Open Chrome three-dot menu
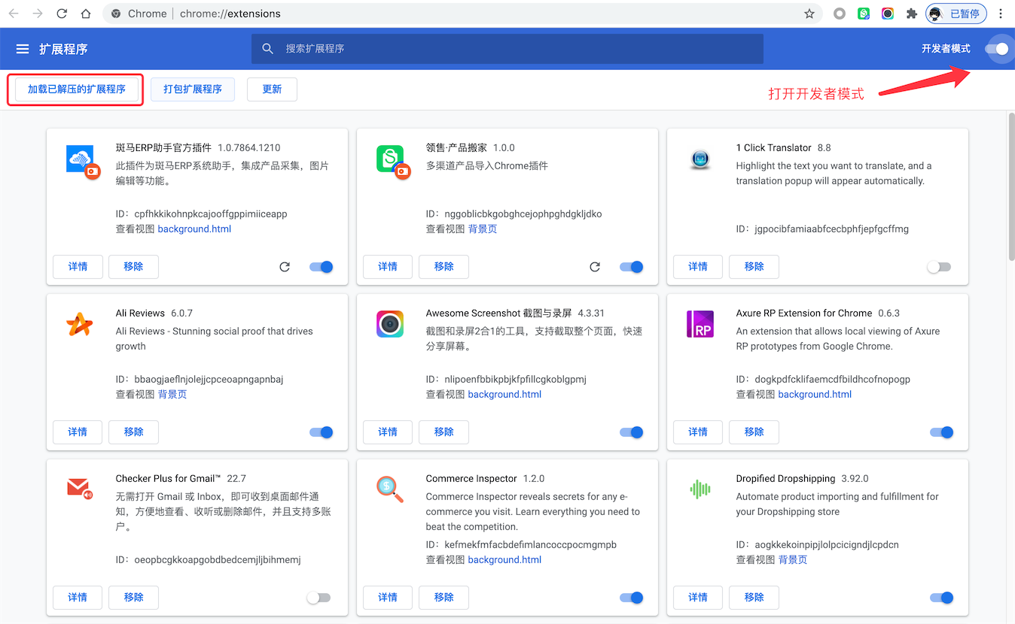Screen dimensions: 1015x624 [x=1001, y=14]
